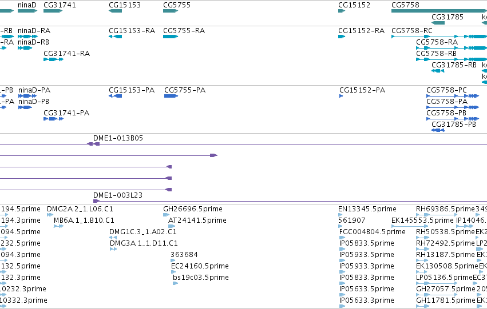The width and height of the screenshot is (487, 309).
Task: Click transcript CG5758-RC
Action: point(439,37)
